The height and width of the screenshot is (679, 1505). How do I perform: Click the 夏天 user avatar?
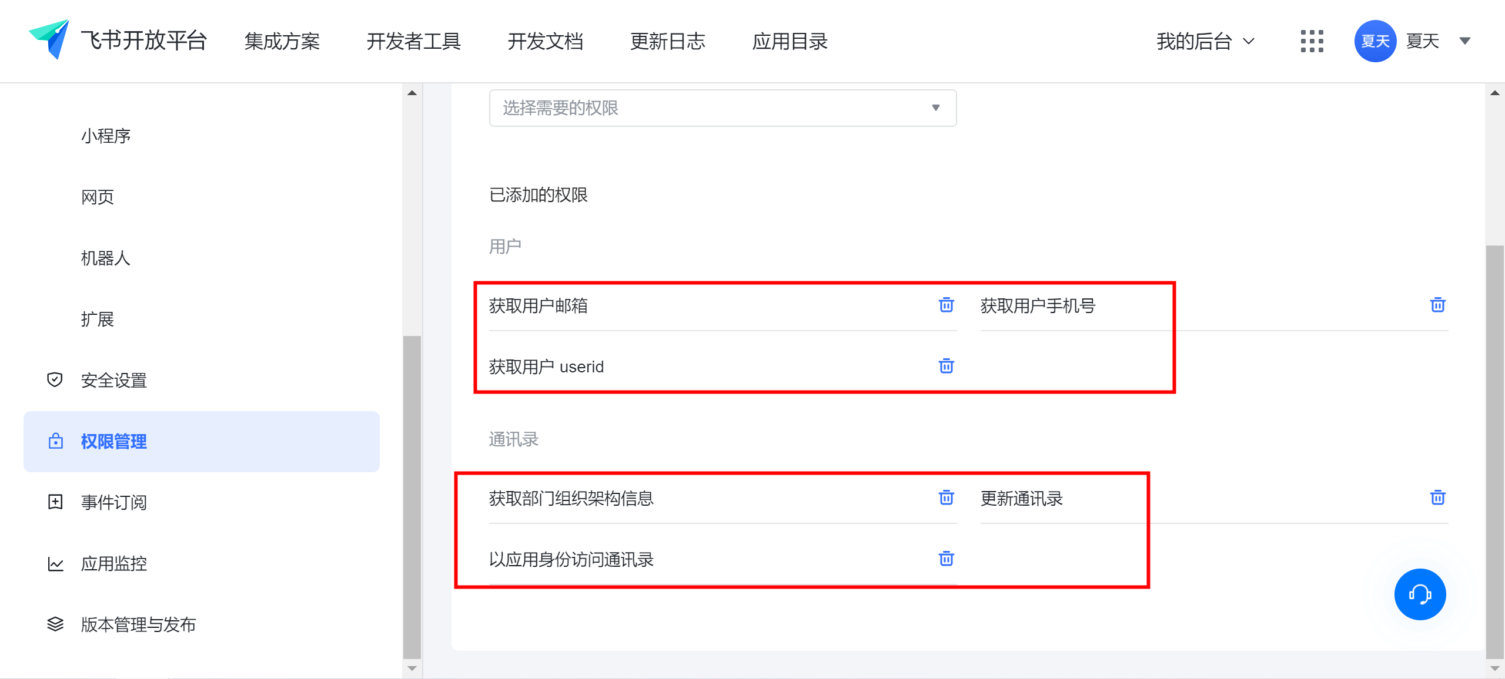click(x=1375, y=41)
